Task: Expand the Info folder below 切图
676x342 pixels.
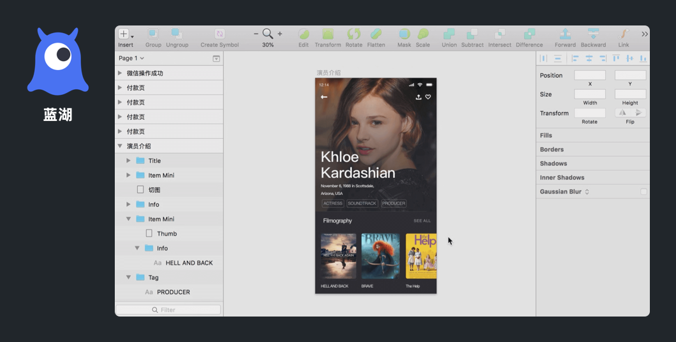Action: pyautogui.click(x=128, y=204)
